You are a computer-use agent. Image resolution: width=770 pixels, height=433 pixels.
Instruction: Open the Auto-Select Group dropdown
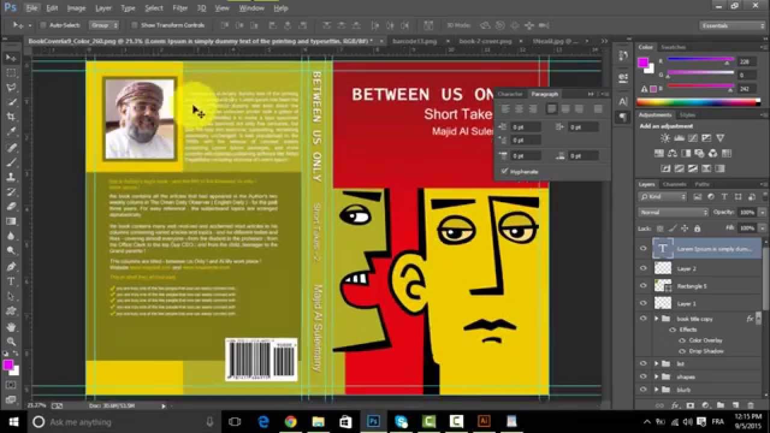(x=105, y=25)
